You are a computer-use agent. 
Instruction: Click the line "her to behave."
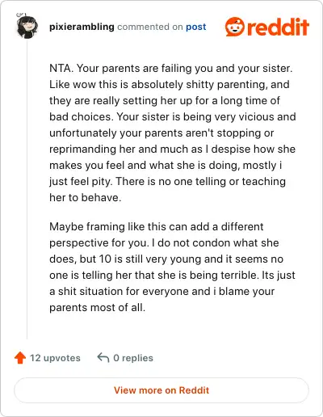tap(86, 197)
